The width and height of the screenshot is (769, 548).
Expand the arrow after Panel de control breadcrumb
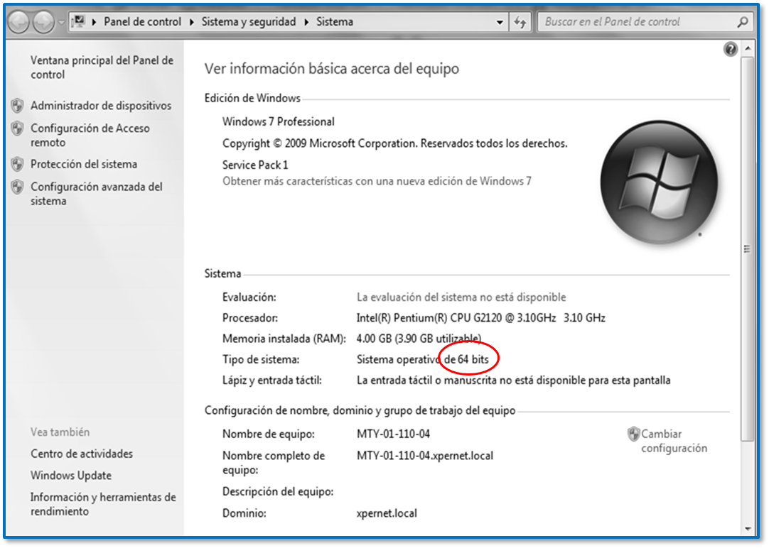coord(191,22)
